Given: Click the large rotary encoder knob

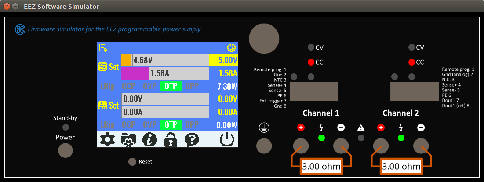Looking at the screenshot, I should [264, 39].
